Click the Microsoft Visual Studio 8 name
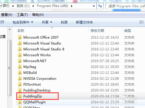This screenshot has height=108, width=145. click(44, 49)
